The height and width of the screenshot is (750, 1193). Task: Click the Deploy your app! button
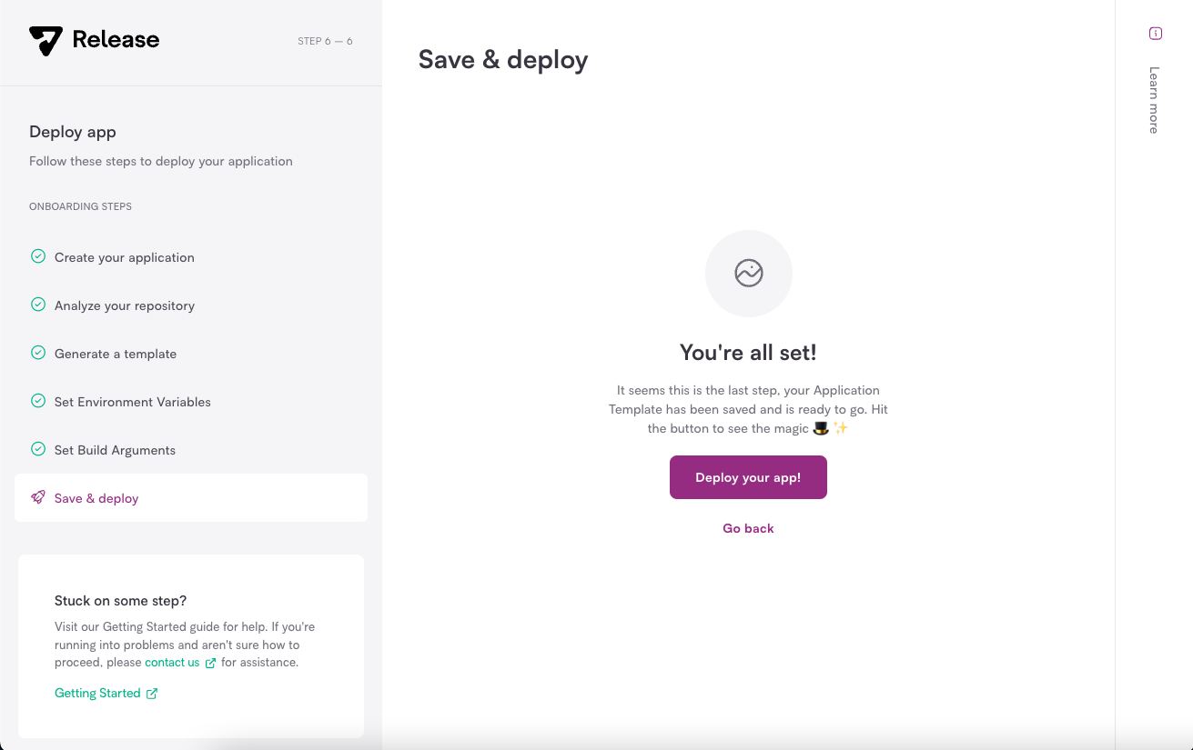tap(748, 477)
